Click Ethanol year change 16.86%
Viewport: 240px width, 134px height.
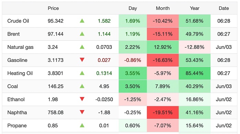click(194, 99)
